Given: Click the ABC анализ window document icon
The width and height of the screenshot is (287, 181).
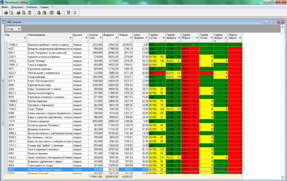Looking at the screenshot, I should coord(5,22).
